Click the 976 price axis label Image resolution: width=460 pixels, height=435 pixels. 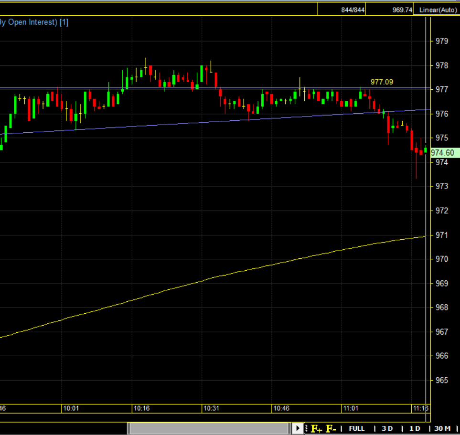442,114
